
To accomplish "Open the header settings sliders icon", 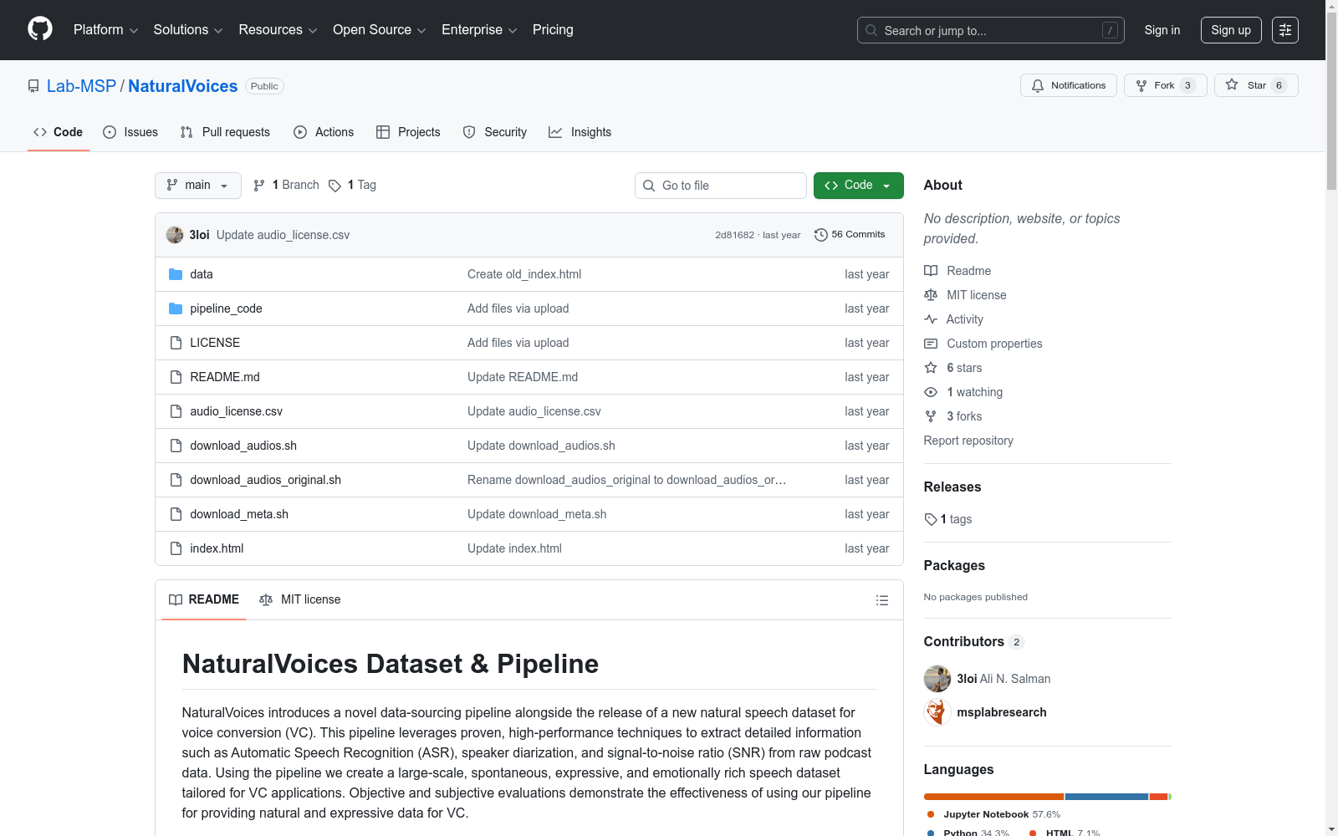I will coord(1285,30).
